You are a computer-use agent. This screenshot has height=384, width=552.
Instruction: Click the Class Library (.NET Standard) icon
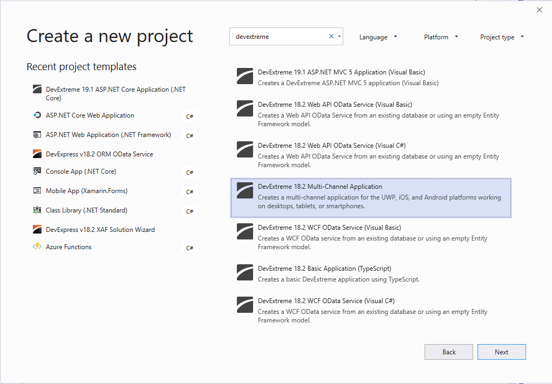pyautogui.click(x=37, y=210)
